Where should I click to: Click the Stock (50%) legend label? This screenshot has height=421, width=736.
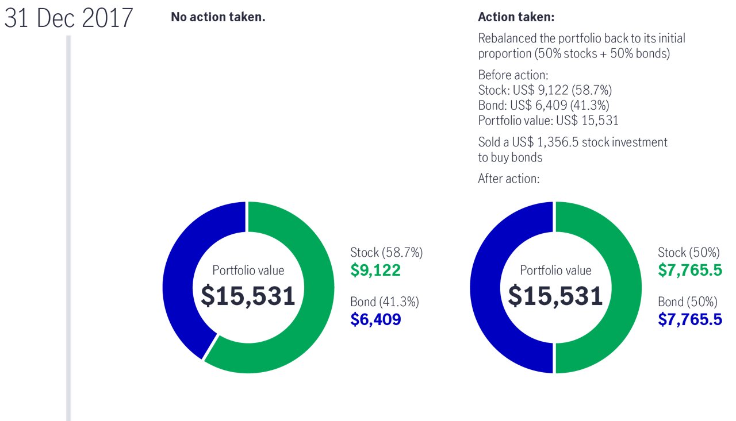(x=688, y=252)
